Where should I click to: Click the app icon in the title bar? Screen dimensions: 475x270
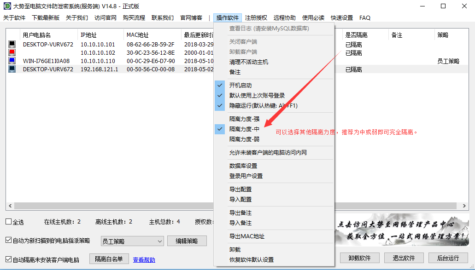[x=7, y=6]
